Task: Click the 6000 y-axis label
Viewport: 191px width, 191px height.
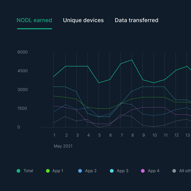Action: coord(23,52)
